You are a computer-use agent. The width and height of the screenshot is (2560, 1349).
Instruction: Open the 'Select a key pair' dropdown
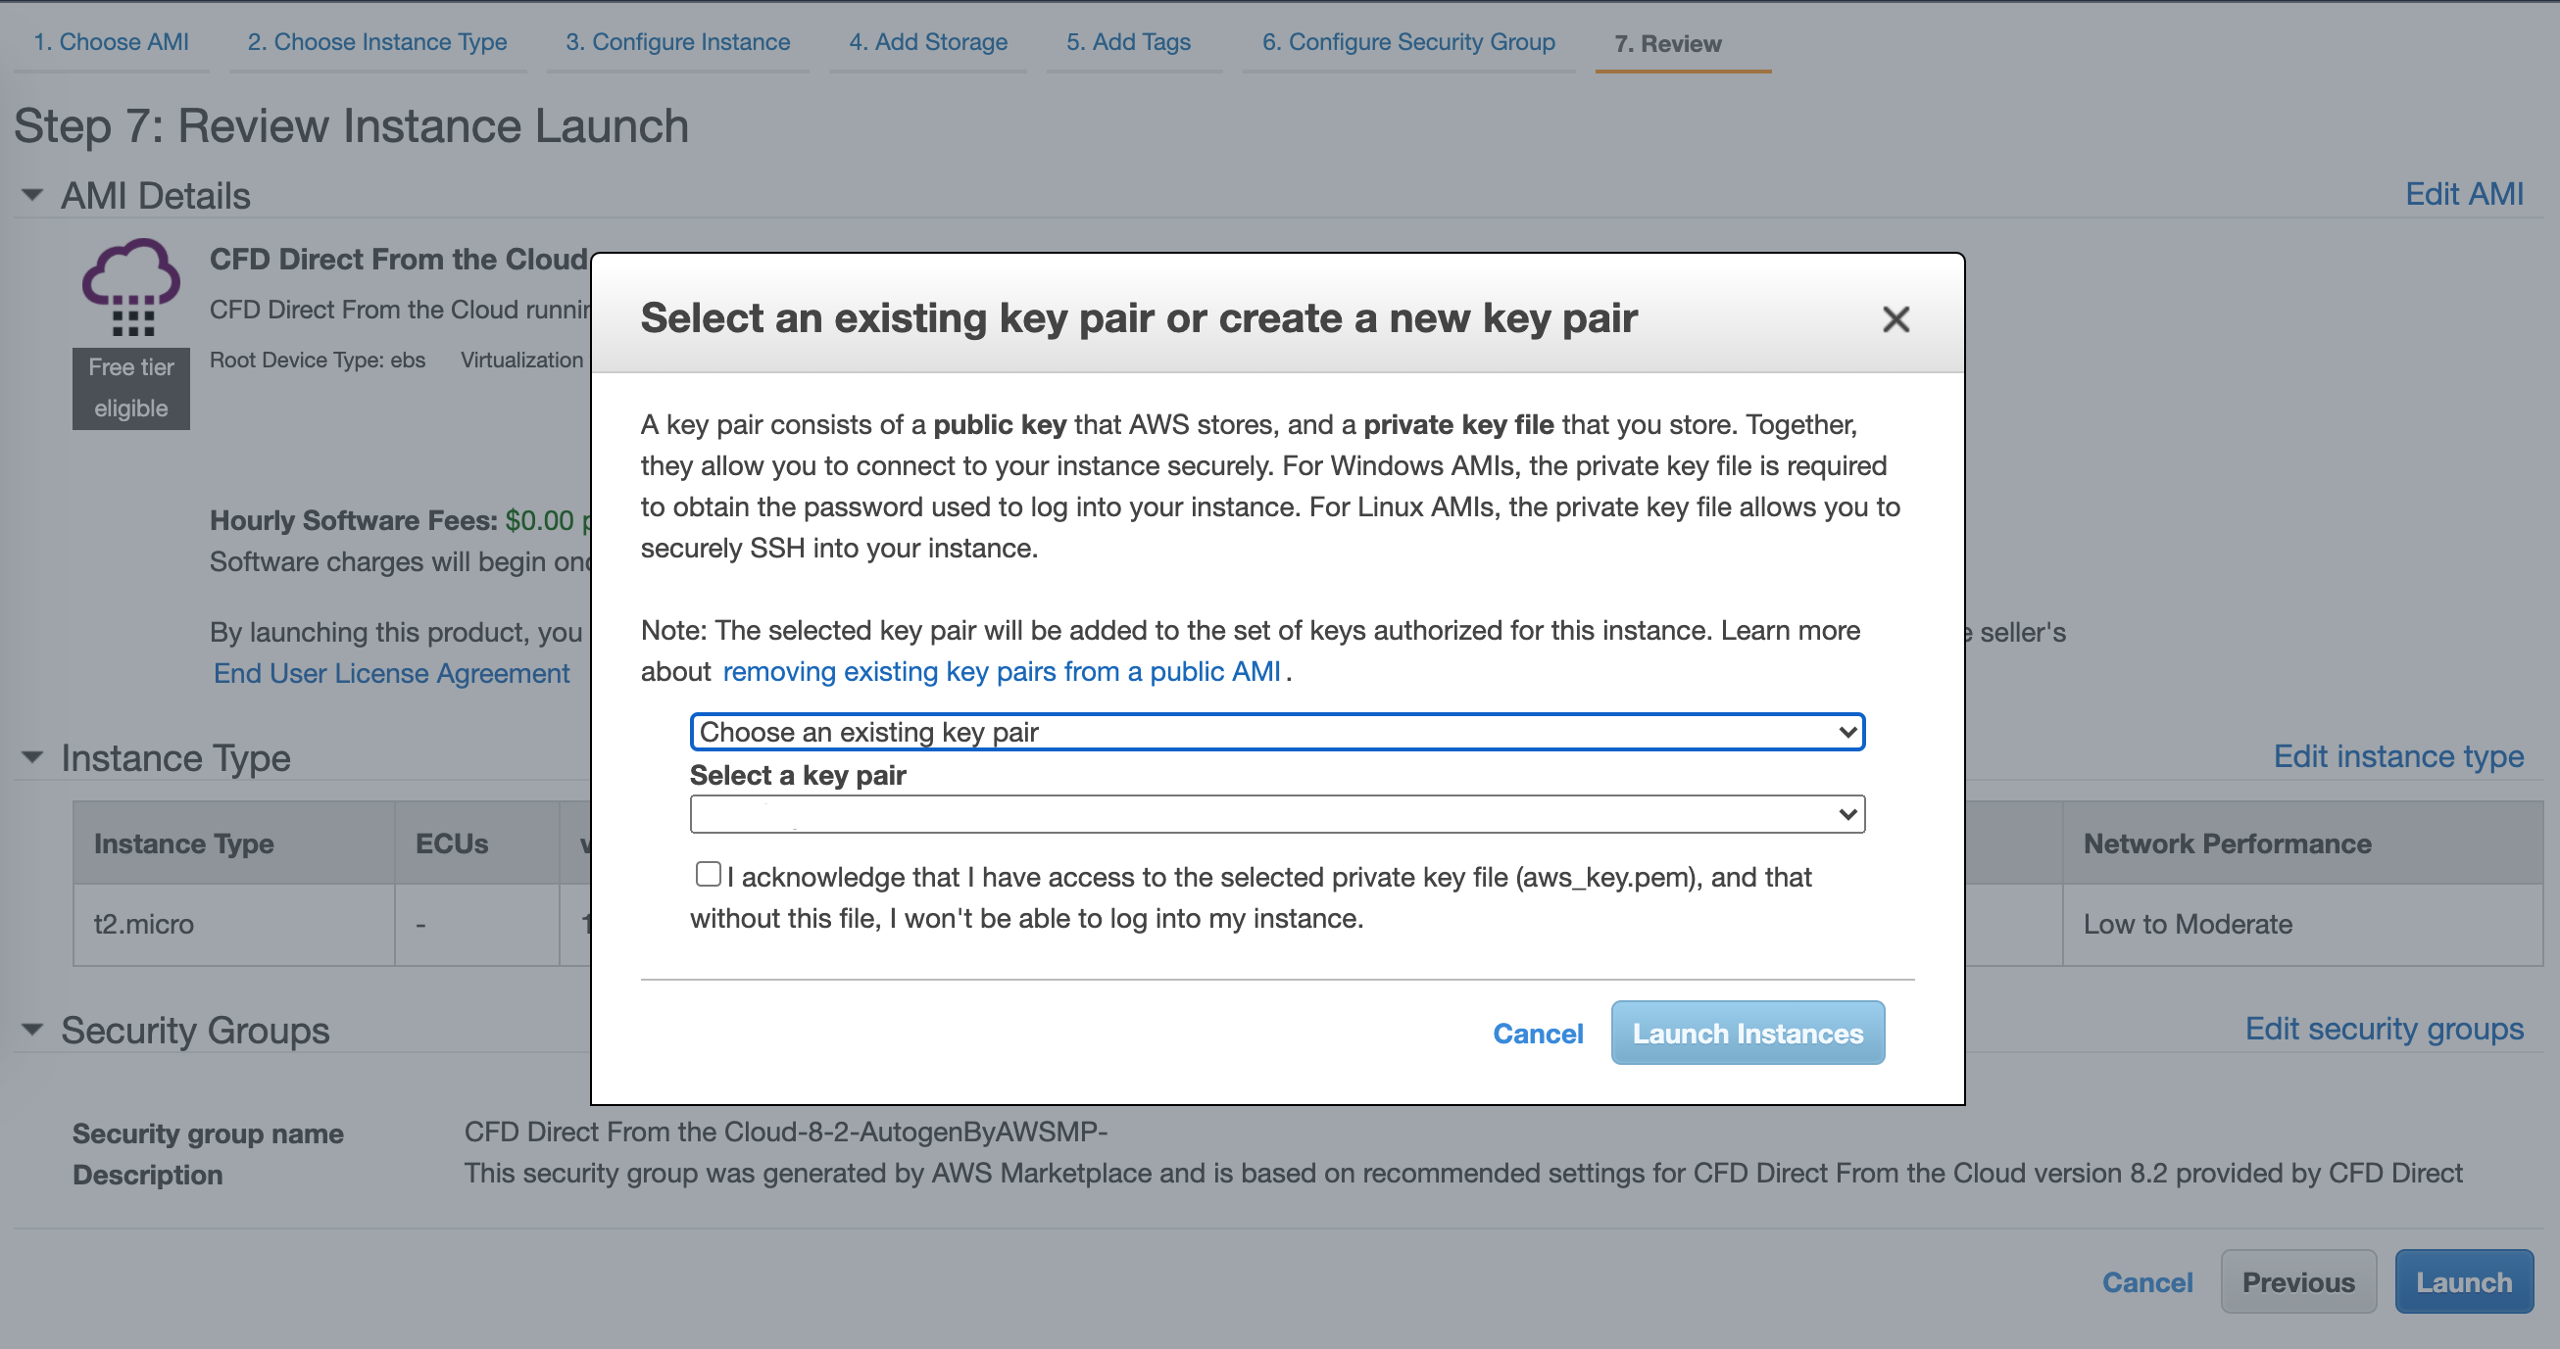pyautogui.click(x=1275, y=813)
